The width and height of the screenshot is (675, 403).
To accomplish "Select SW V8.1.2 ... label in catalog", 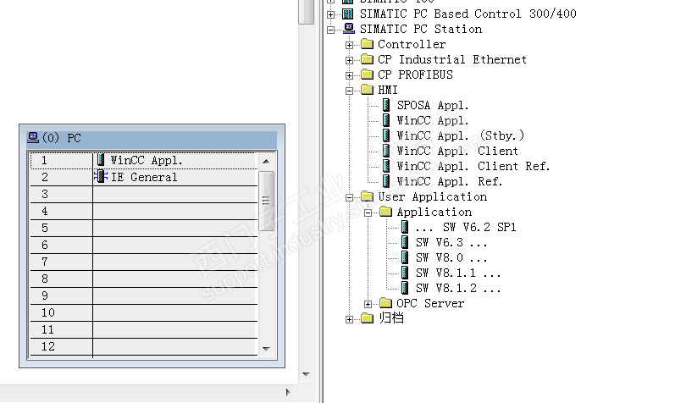I will pos(458,288).
